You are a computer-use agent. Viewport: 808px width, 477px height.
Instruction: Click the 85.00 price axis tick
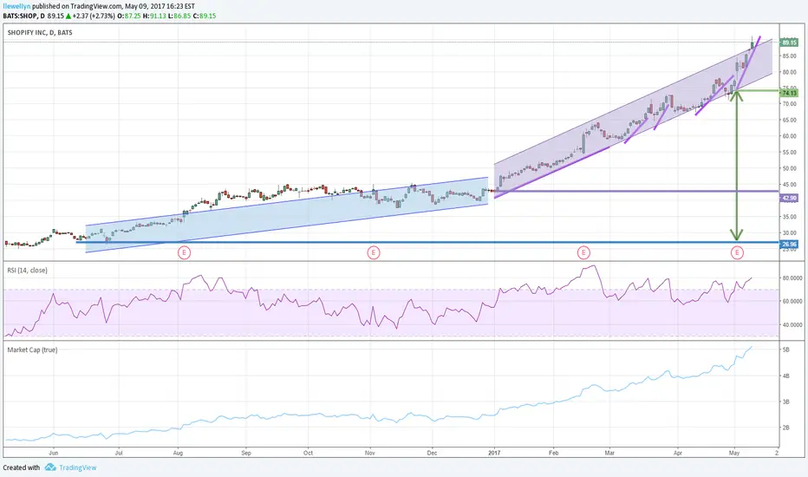[x=789, y=56]
